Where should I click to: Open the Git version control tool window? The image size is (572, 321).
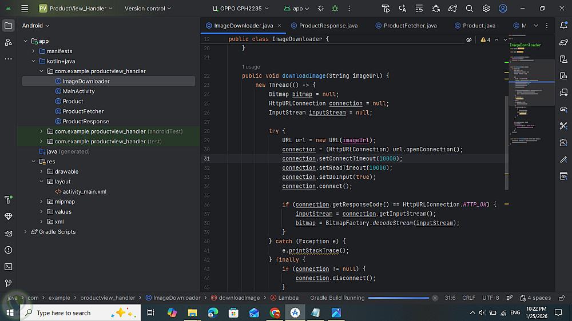(8, 283)
